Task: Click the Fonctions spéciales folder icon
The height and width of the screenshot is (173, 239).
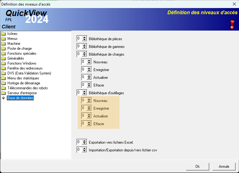Action: pyautogui.click(x=3, y=53)
